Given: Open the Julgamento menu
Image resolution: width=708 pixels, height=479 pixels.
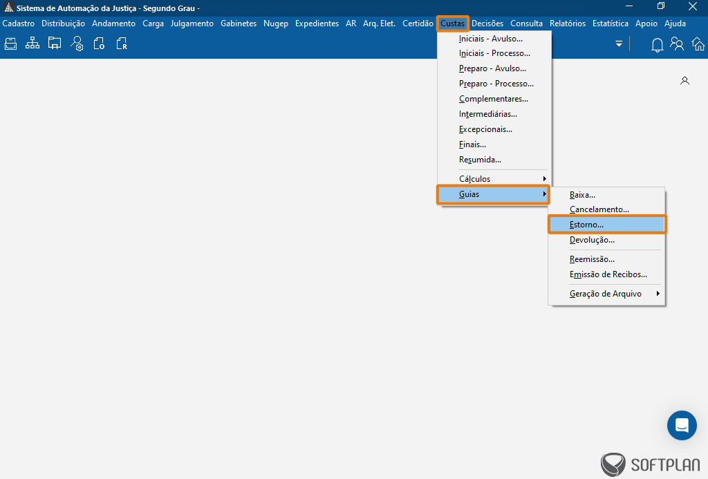Looking at the screenshot, I should [x=192, y=24].
